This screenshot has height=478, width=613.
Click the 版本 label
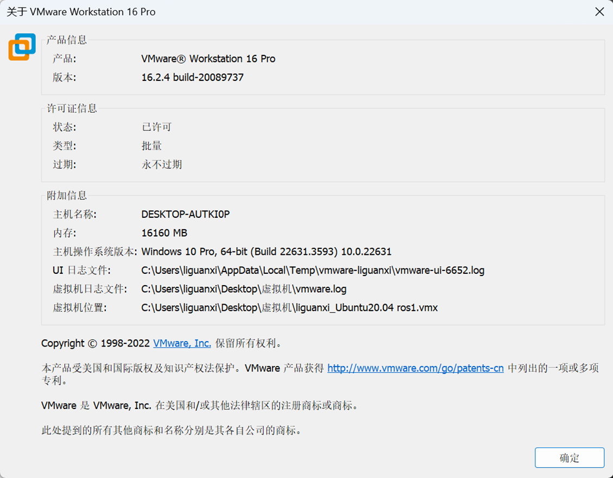(64, 77)
